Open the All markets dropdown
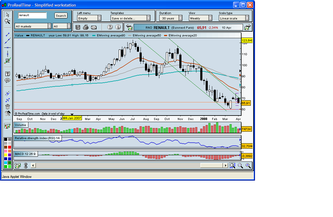The width and height of the screenshot is (333, 217). pos(33,26)
